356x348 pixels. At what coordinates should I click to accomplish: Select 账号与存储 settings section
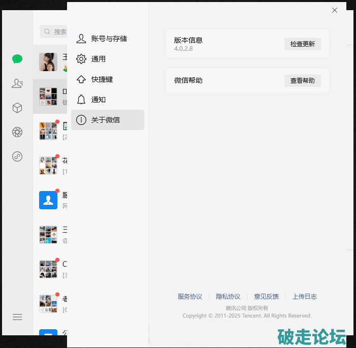pos(108,39)
